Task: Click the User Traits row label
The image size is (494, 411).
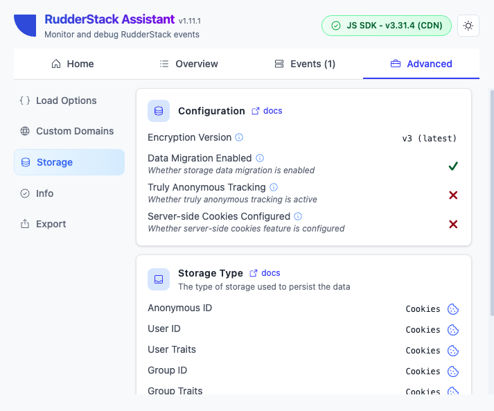Action: pyautogui.click(x=172, y=349)
